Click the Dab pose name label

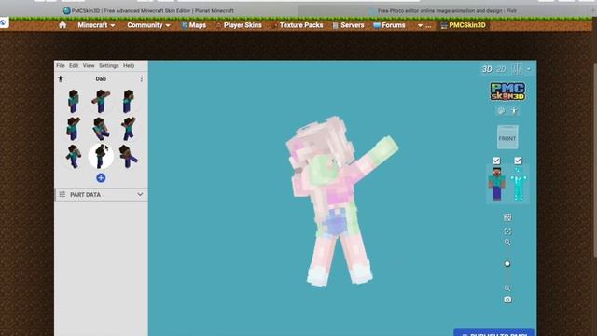click(101, 78)
